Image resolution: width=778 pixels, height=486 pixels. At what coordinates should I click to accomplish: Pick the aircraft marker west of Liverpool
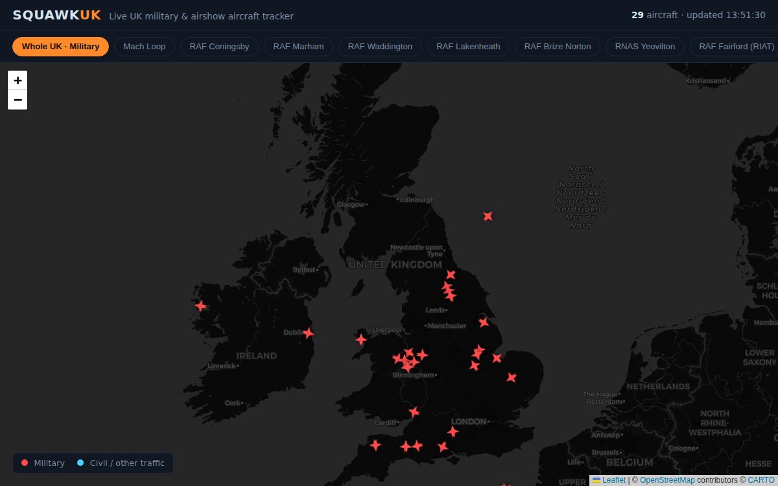coord(361,340)
